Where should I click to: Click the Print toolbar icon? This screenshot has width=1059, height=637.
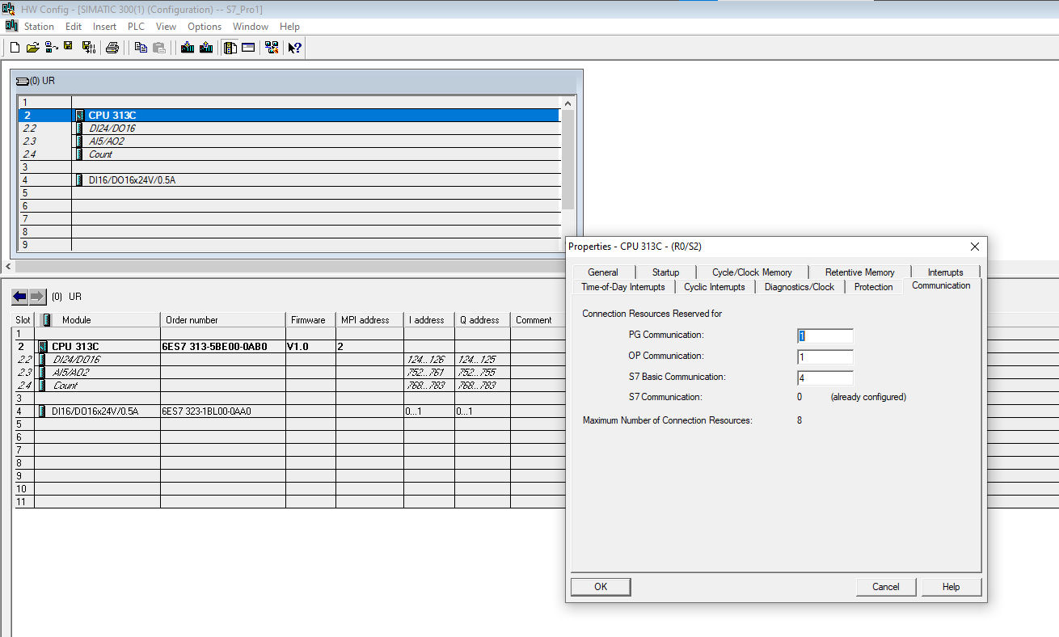click(x=112, y=48)
